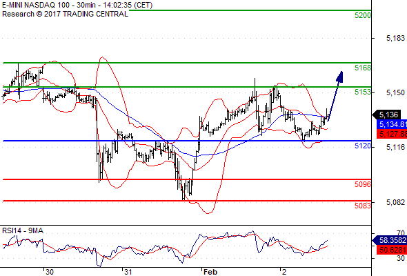The width and height of the screenshot is (407, 276).
Task: Click the 5,183 price axis value
Action: pos(395,38)
